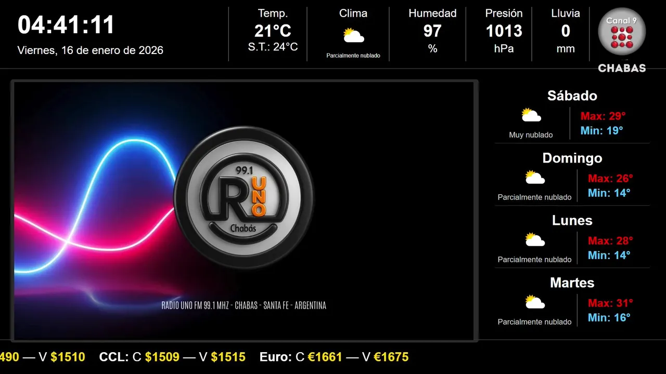Click the top Parcialmente nublado caption under Clima
Viewport: 666px width, 374px height.
(x=353, y=56)
